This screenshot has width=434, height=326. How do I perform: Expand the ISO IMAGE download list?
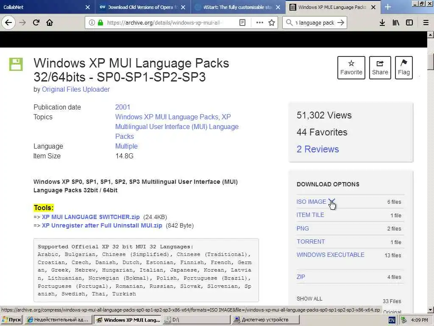click(x=331, y=201)
